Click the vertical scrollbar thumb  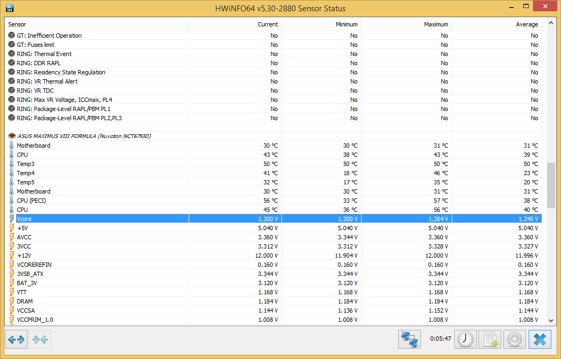[551, 185]
